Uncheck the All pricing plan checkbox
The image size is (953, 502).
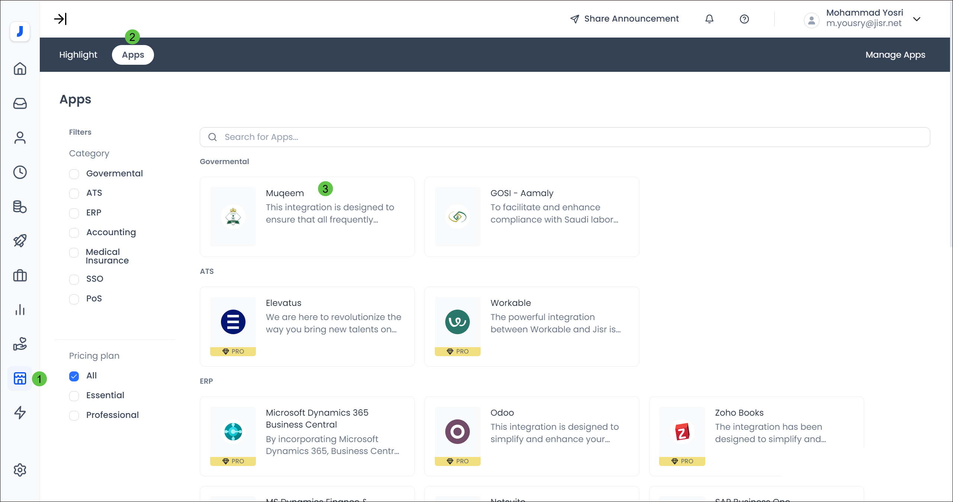74,376
